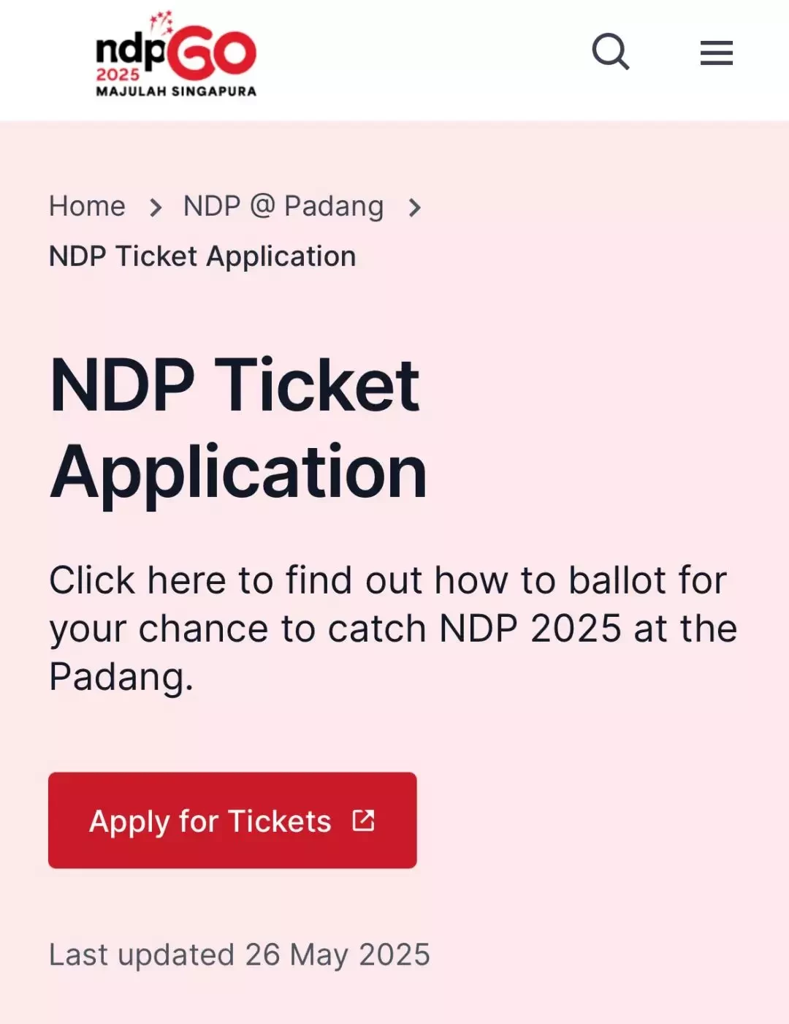Viewport: 789px width, 1024px height.
Task: Open the NDP @ Padang breadcrumb
Action: click(x=283, y=207)
